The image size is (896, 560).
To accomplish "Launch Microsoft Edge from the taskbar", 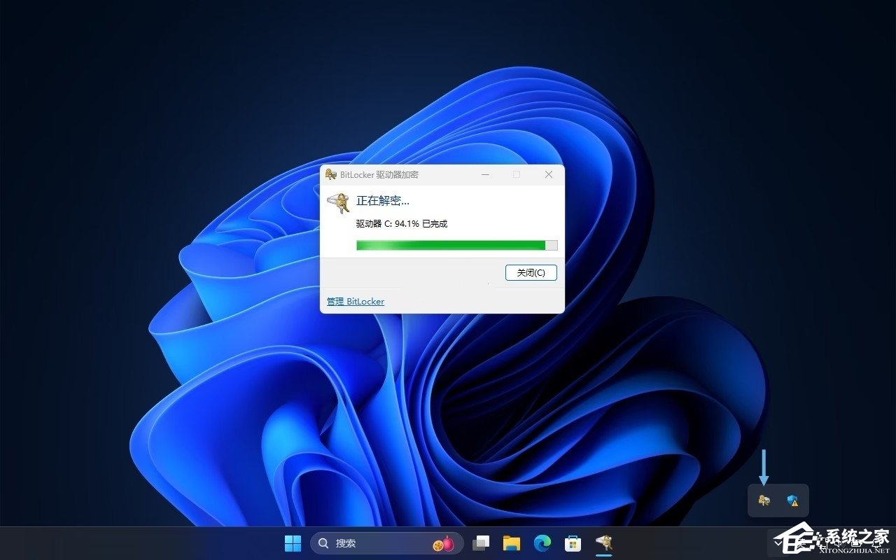I will [542, 542].
